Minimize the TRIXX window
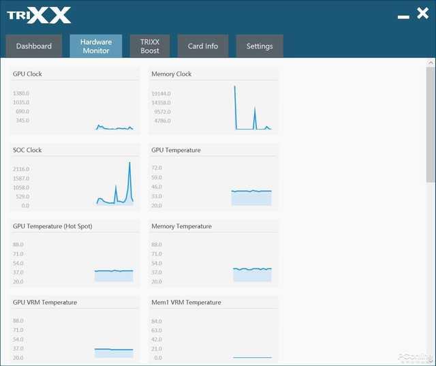 click(403, 17)
